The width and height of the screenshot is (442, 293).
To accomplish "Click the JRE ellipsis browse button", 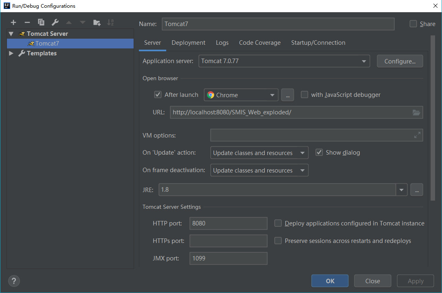I will point(417,190).
